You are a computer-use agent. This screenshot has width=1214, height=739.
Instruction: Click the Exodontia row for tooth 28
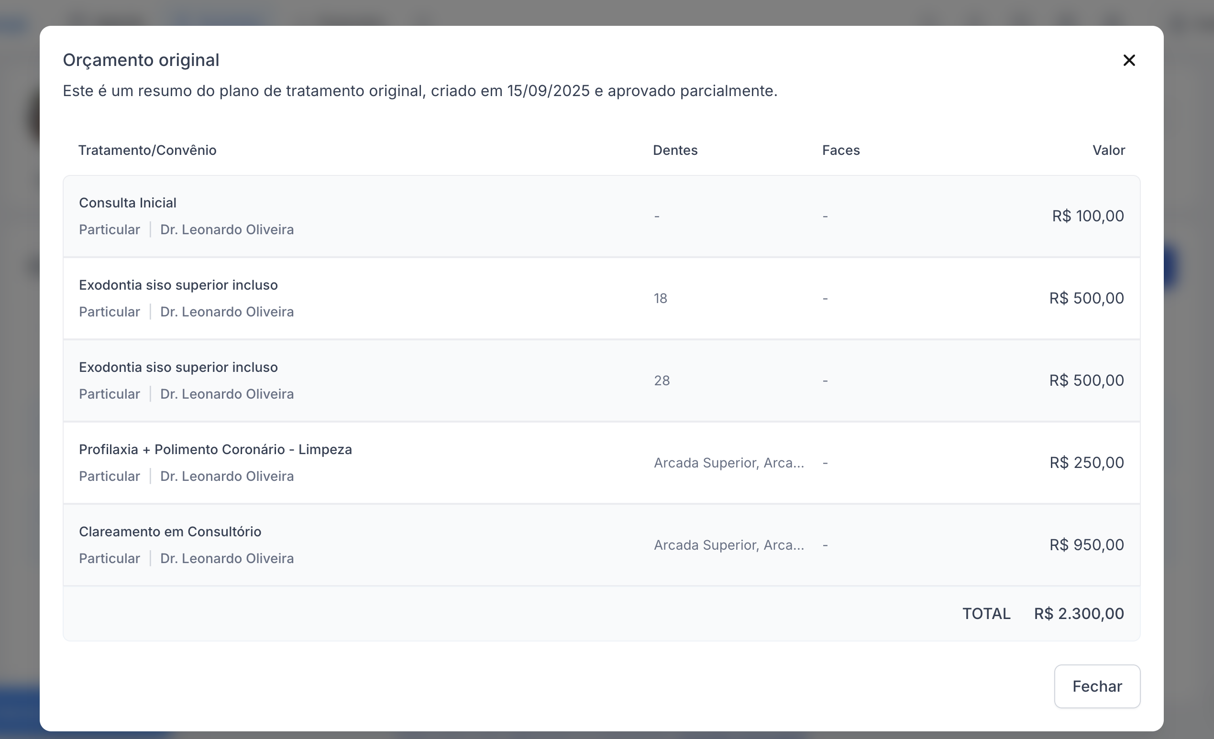tap(178, 367)
